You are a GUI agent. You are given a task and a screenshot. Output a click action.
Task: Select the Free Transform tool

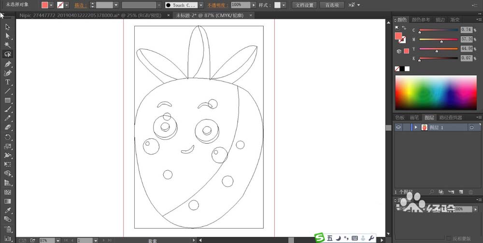(8, 164)
